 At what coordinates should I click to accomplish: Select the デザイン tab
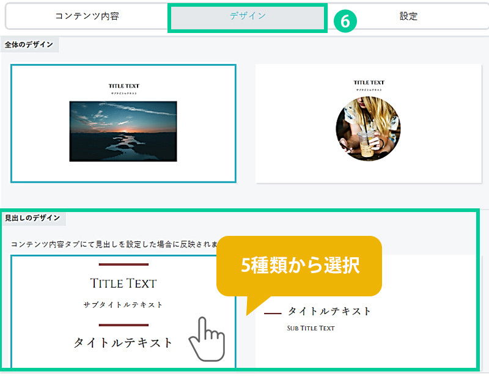point(248,16)
